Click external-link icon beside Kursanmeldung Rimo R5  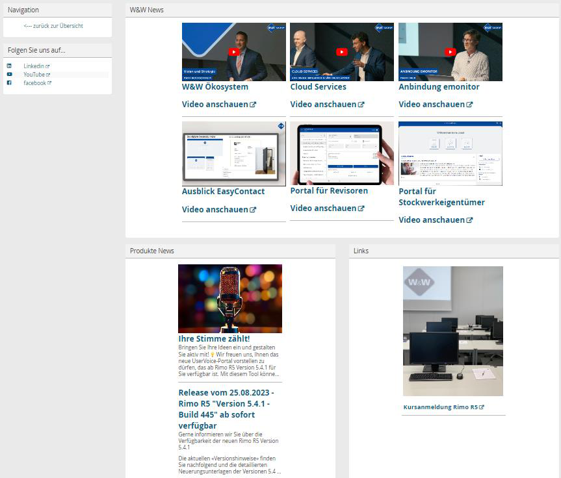(x=482, y=407)
